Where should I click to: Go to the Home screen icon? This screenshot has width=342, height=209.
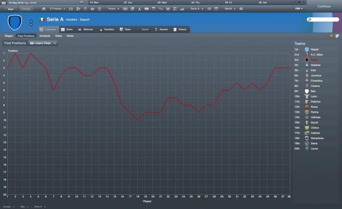[x=44, y=9]
